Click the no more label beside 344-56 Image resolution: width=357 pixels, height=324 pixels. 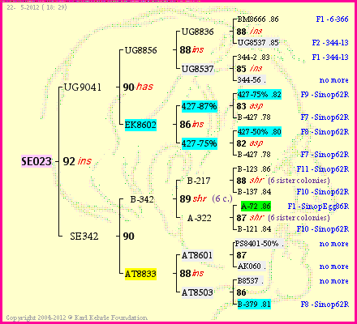(x=334, y=80)
